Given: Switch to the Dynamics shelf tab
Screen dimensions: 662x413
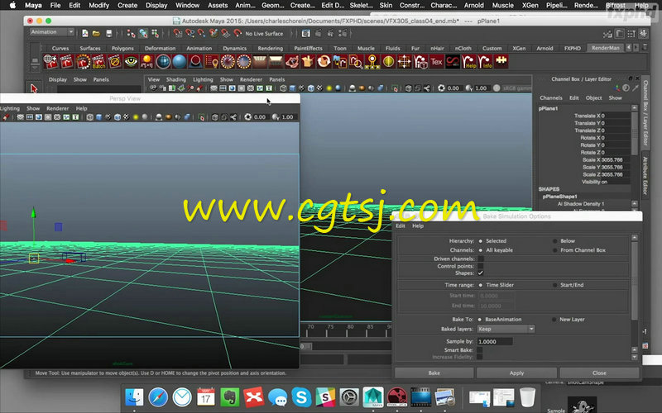Looking at the screenshot, I should click(x=234, y=48).
